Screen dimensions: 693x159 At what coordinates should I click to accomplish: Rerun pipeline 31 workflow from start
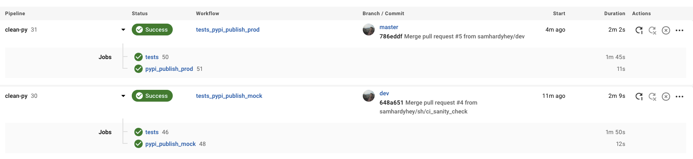click(x=639, y=30)
